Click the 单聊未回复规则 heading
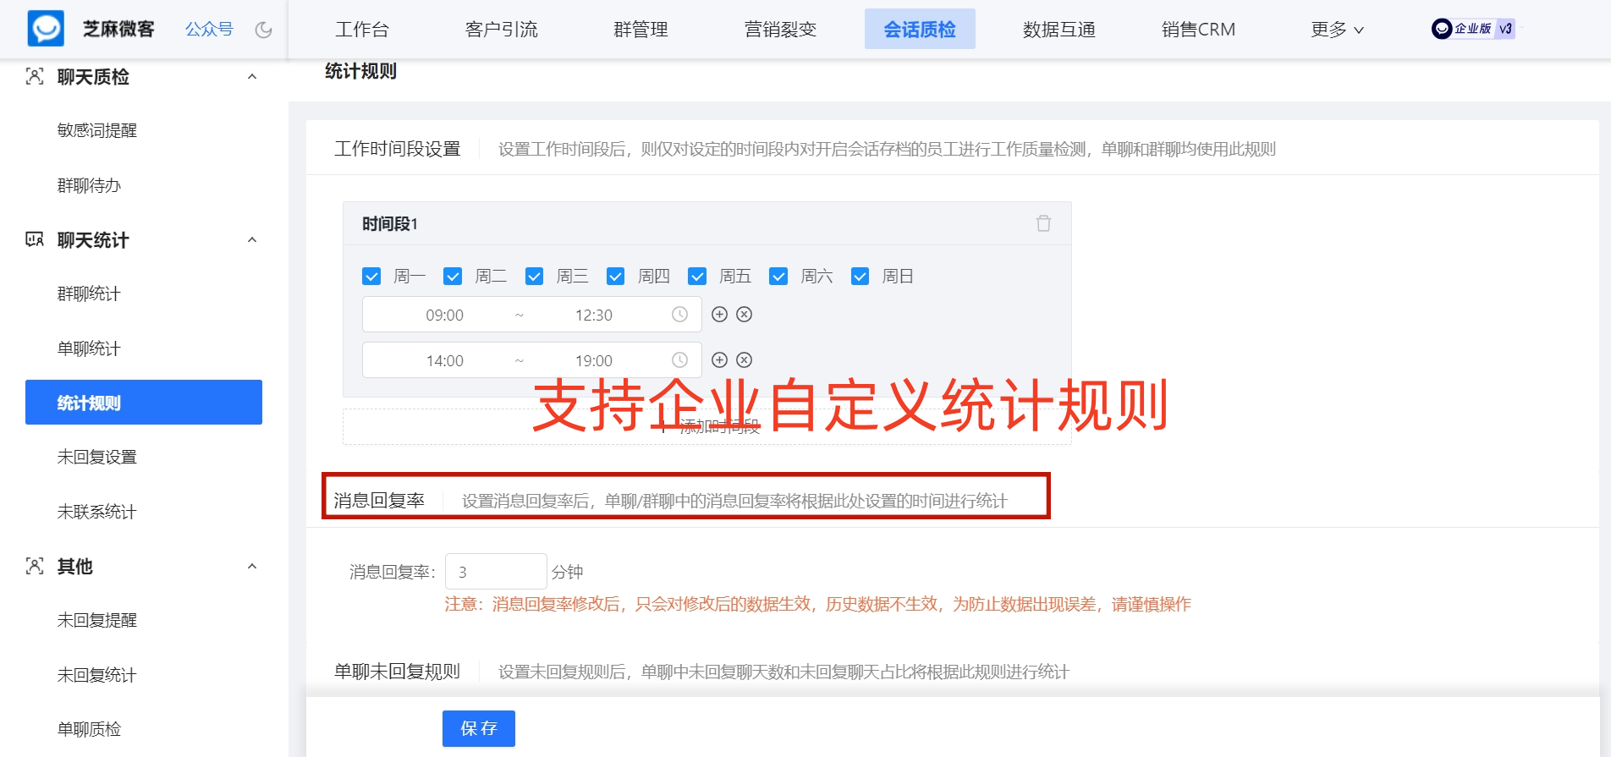 (x=397, y=672)
